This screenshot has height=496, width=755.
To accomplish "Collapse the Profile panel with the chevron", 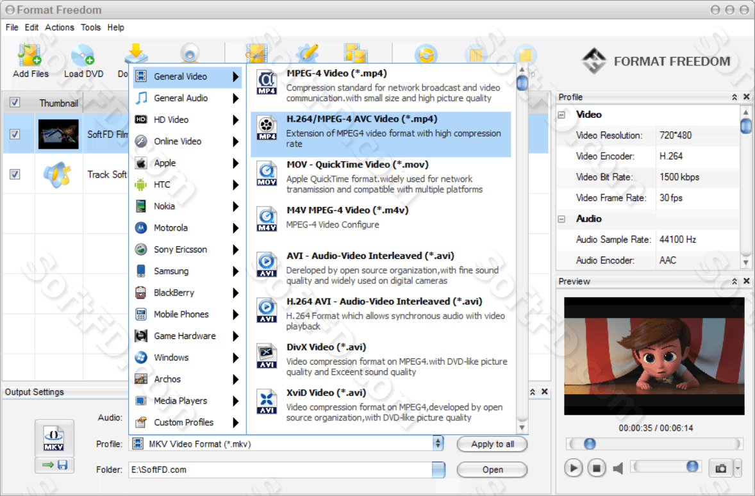I will [x=734, y=97].
